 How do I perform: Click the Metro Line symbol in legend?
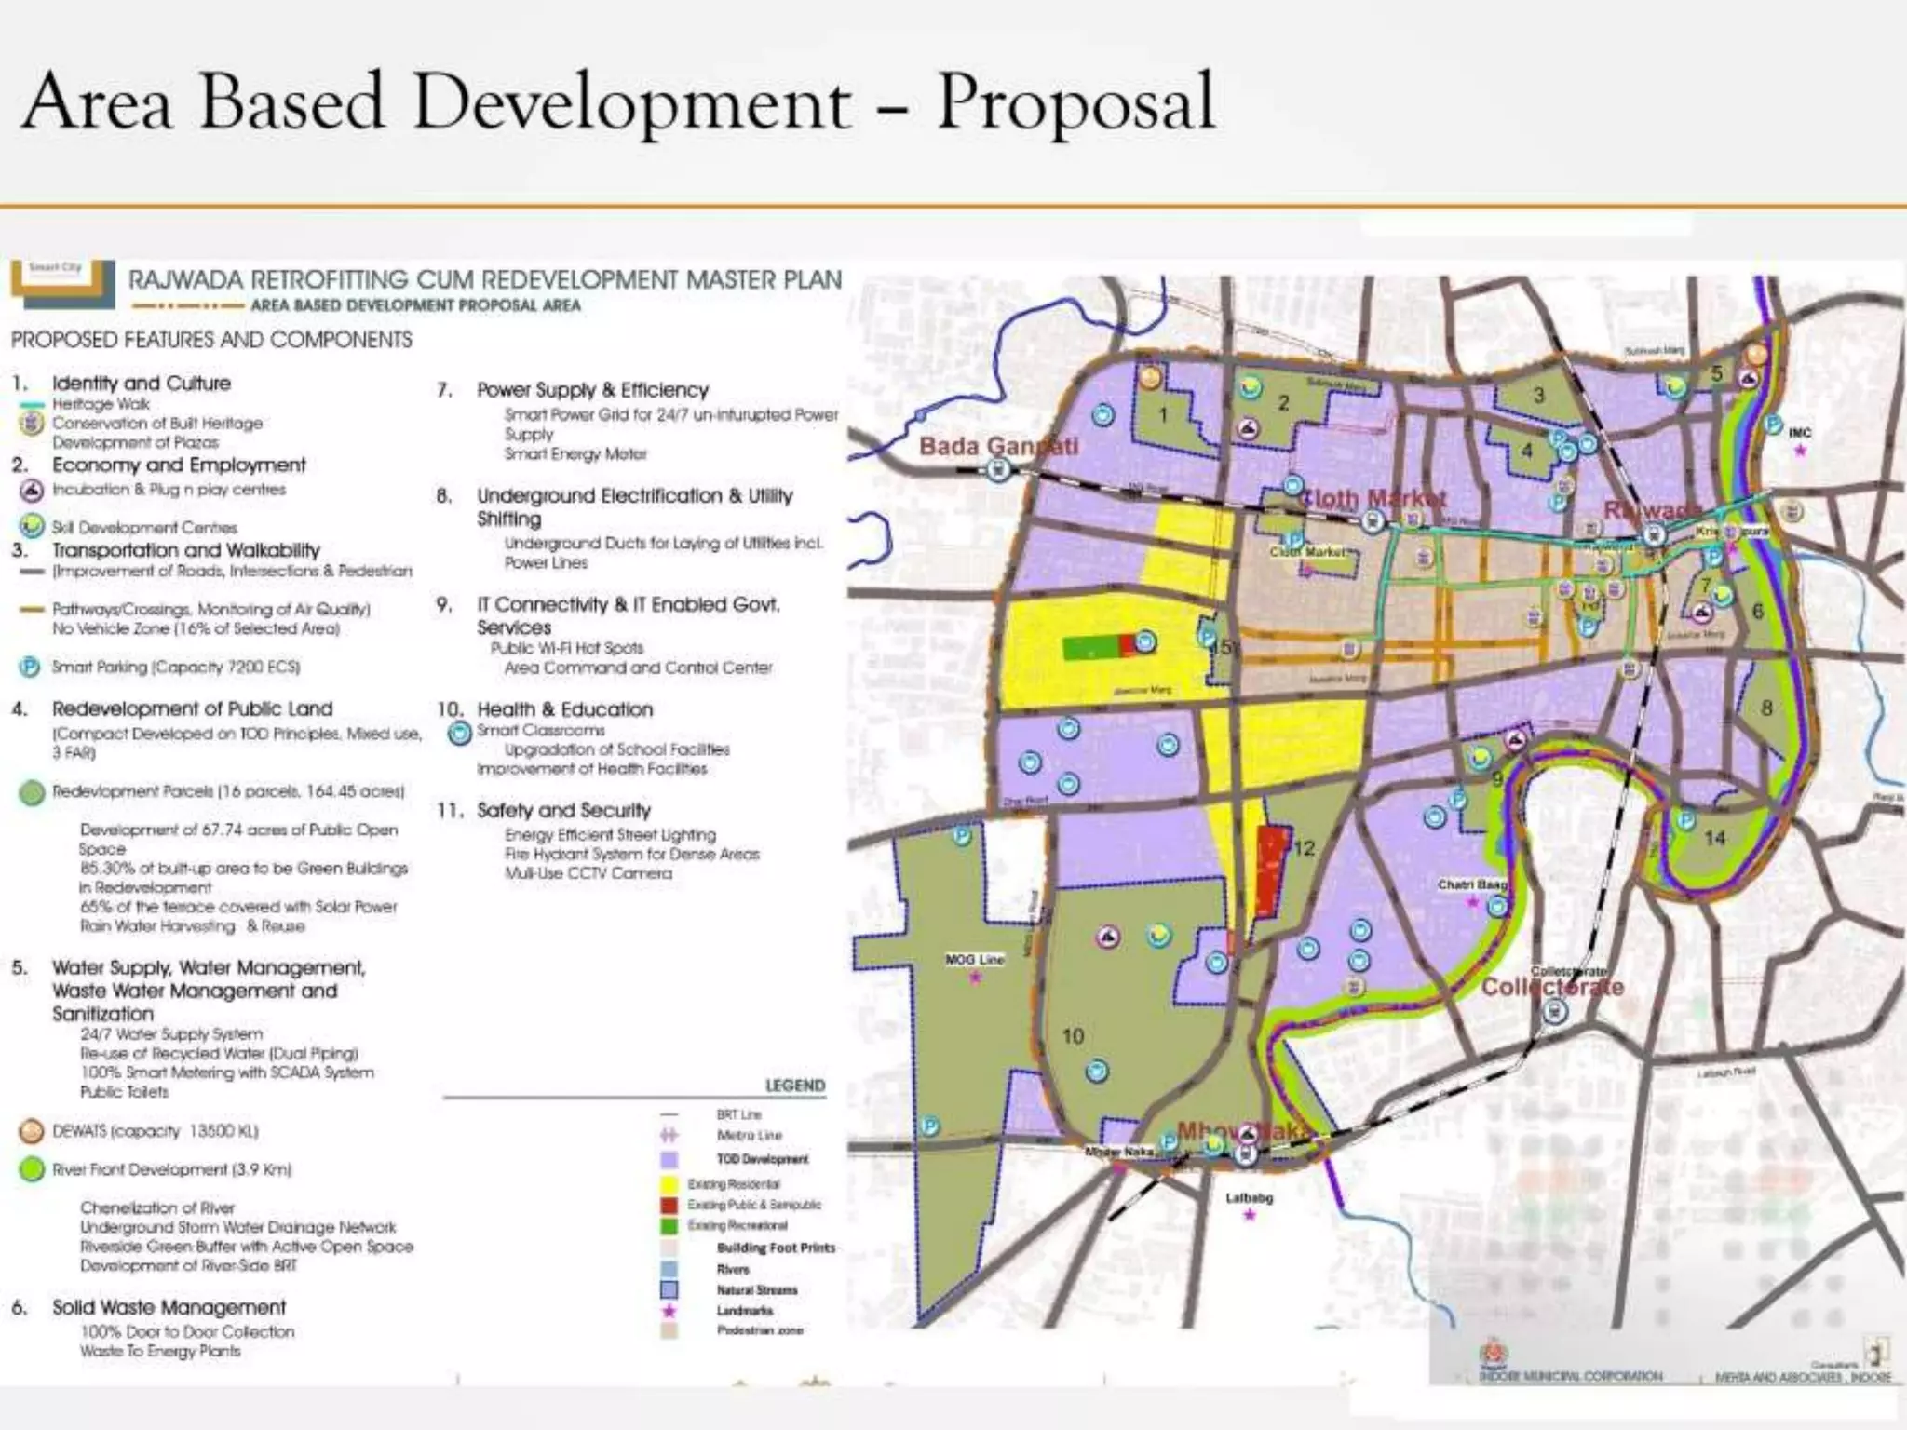[669, 1135]
